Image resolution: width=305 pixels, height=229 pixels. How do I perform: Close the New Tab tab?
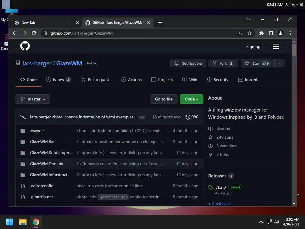click(77, 23)
